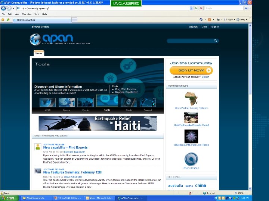
Task: Click the Favorites Center star icon
Action: 3,20
